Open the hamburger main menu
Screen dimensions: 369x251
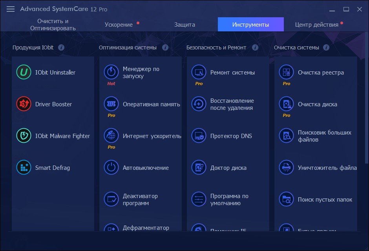pos(11,9)
